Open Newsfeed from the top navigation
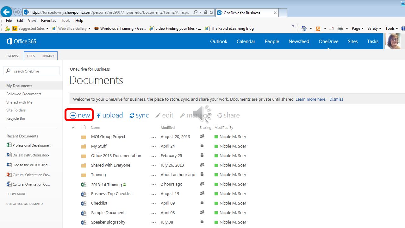This screenshot has width=405, height=228. click(299, 41)
